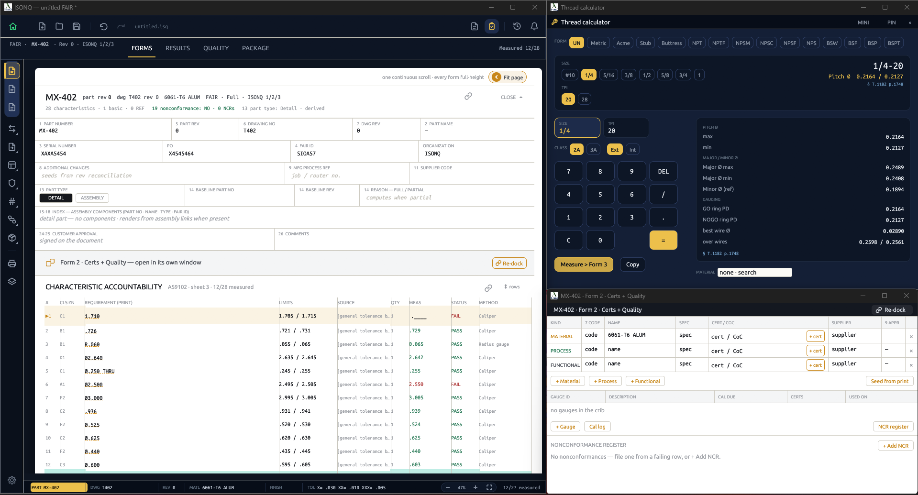This screenshot has width=918, height=495.
Task: Delete the MATERIAL cert row with ×
Action: pos(911,336)
